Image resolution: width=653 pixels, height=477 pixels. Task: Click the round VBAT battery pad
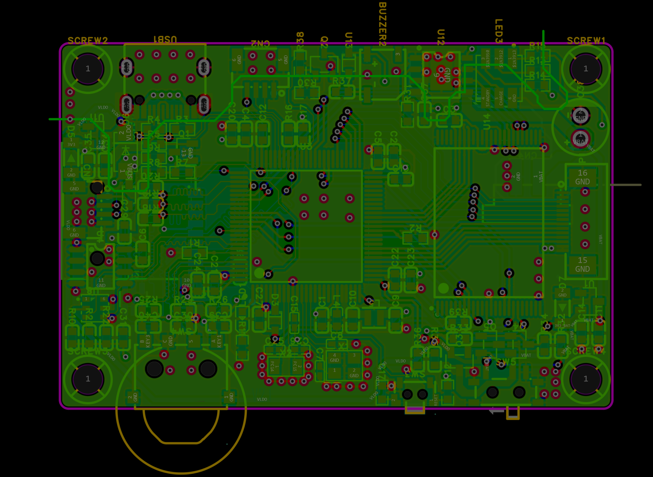point(580,138)
